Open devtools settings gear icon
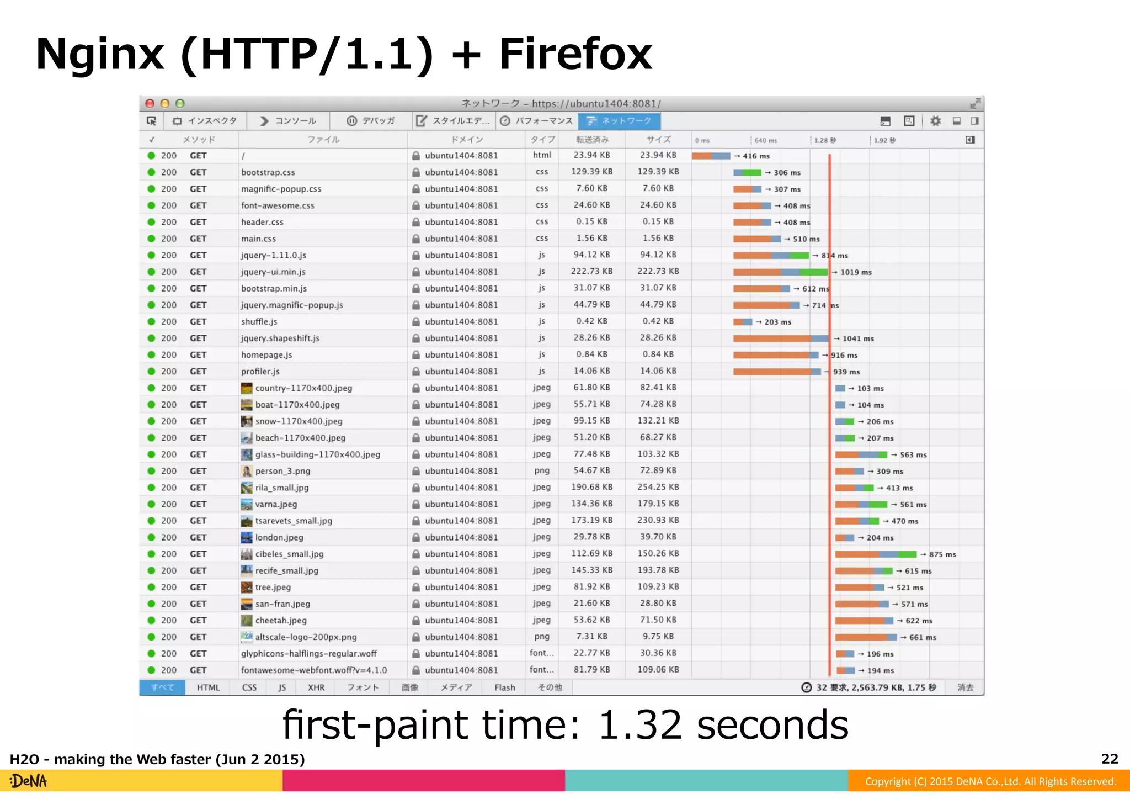The image size is (1130, 799). (935, 121)
